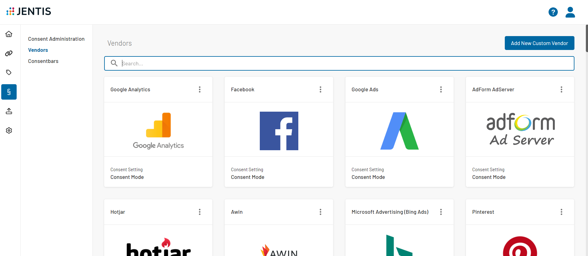Go to Consent Administration
Image resolution: width=588 pixels, height=256 pixels.
point(56,39)
